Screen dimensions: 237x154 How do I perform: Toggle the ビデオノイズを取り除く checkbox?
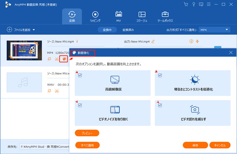pos(80,105)
